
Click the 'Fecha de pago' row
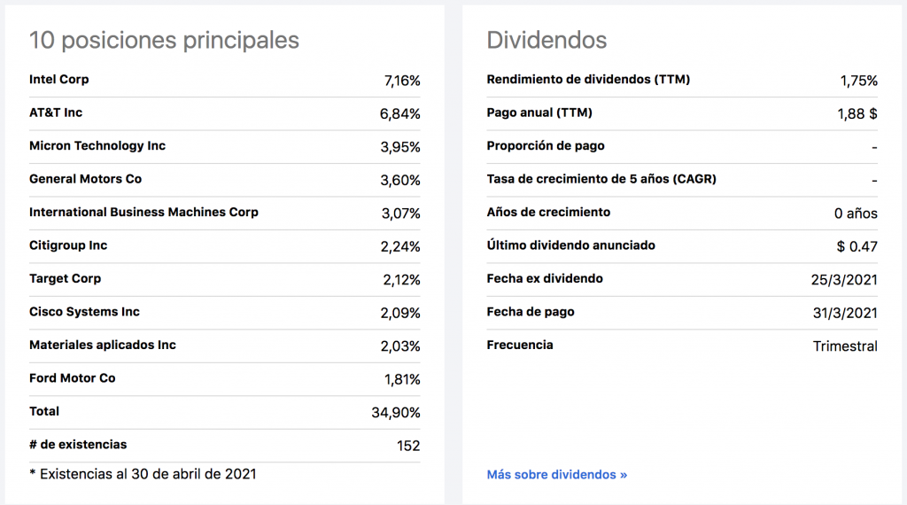531,312
